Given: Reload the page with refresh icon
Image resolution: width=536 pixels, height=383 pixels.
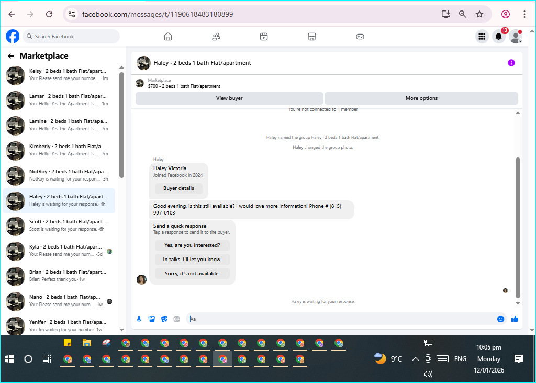Looking at the screenshot, I should 49,14.
